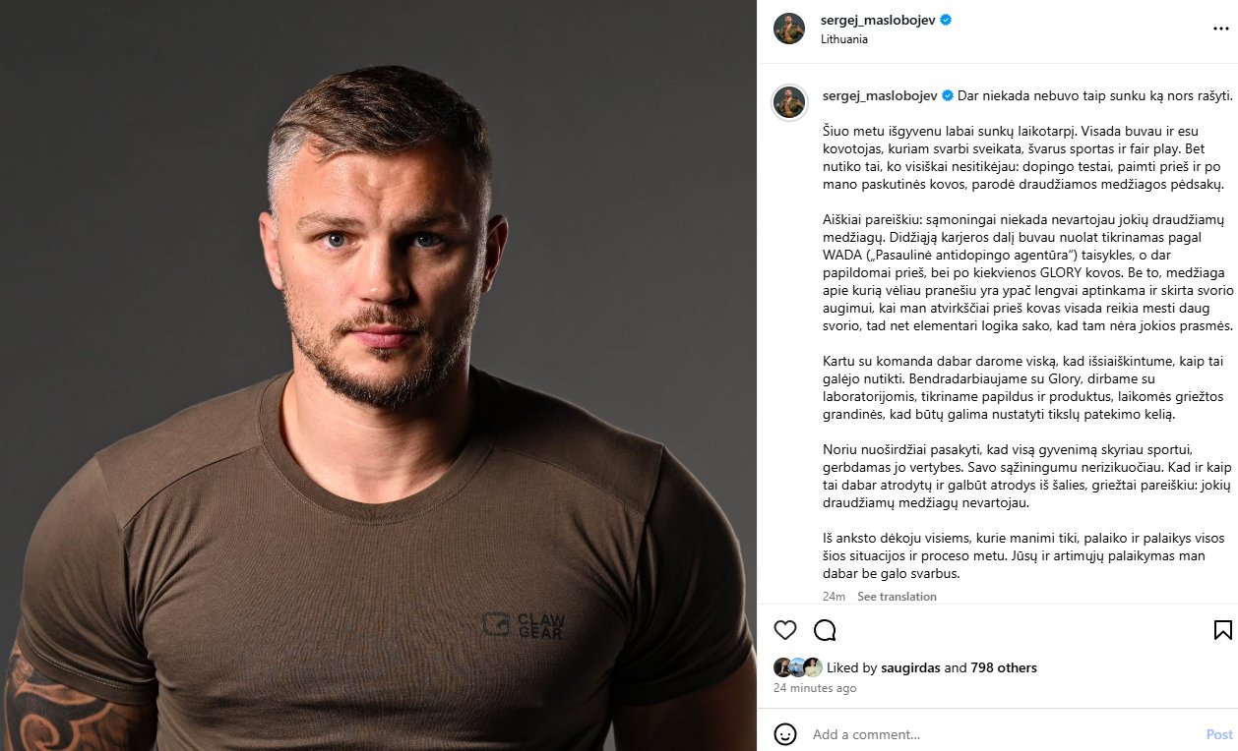Click the header verified badge

click(946, 20)
